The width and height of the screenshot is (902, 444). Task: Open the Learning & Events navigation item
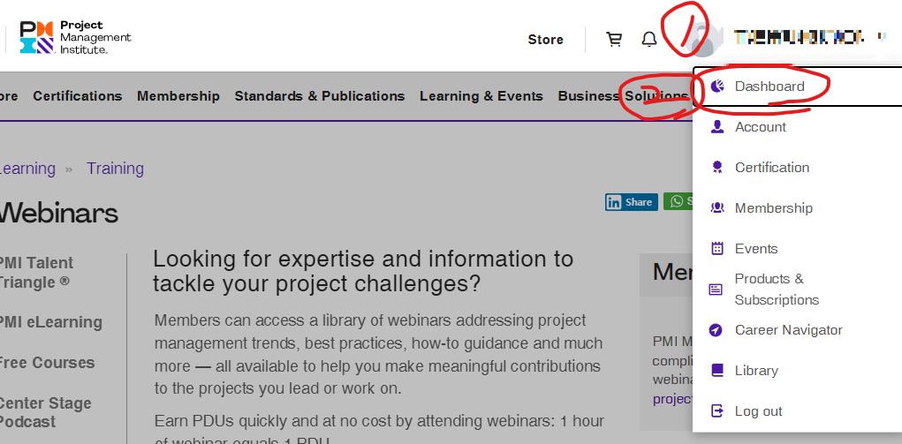481,96
